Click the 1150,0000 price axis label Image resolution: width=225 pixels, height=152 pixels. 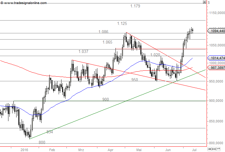[216, 13]
